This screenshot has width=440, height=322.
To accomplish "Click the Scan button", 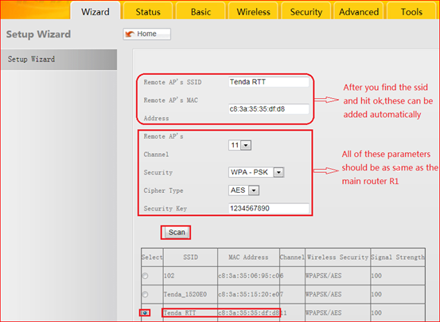I will tap(177, 233).
